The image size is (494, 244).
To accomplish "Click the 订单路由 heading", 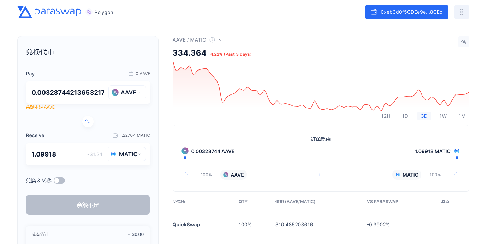I will 321,139.
